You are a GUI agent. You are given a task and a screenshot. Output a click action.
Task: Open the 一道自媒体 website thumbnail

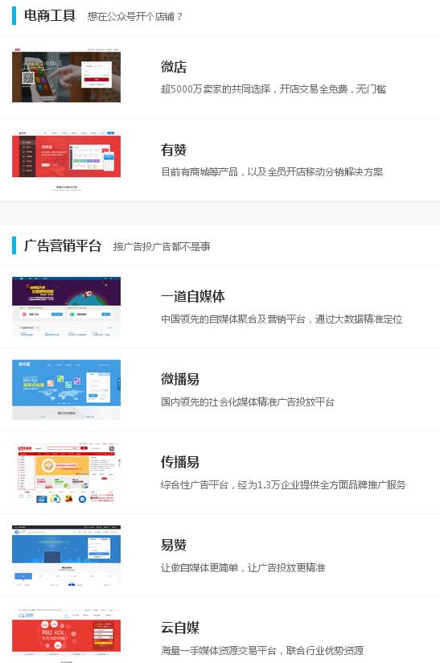pos(66,307)
